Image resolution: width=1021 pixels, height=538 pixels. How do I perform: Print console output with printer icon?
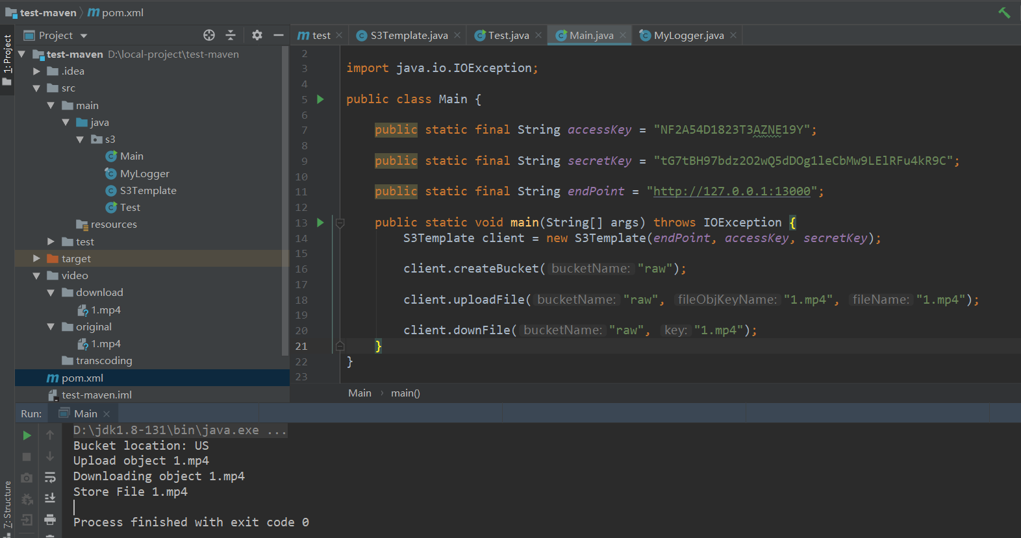tap(50, 520)
